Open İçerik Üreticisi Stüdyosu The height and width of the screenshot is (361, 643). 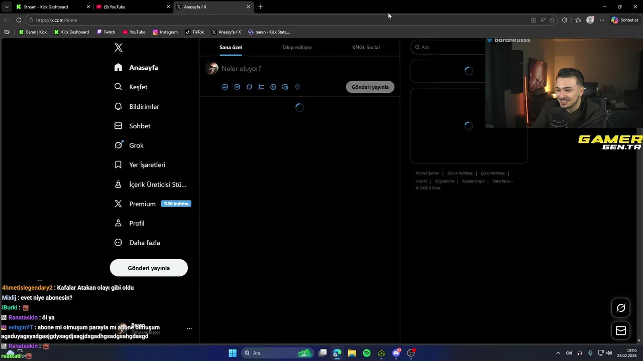click(x=150, y=185)
